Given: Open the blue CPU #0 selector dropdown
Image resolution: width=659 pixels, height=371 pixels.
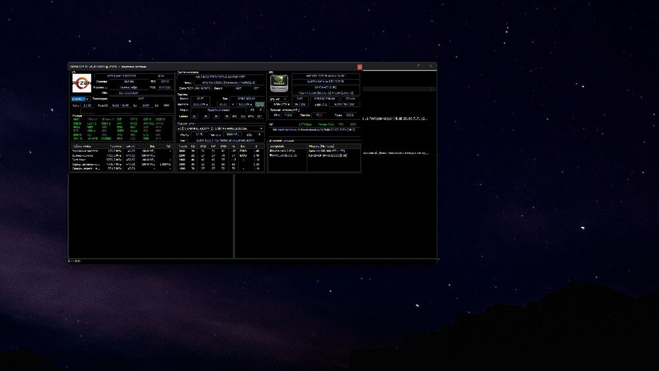Looking at the screenshot, I should pos(80,99).
